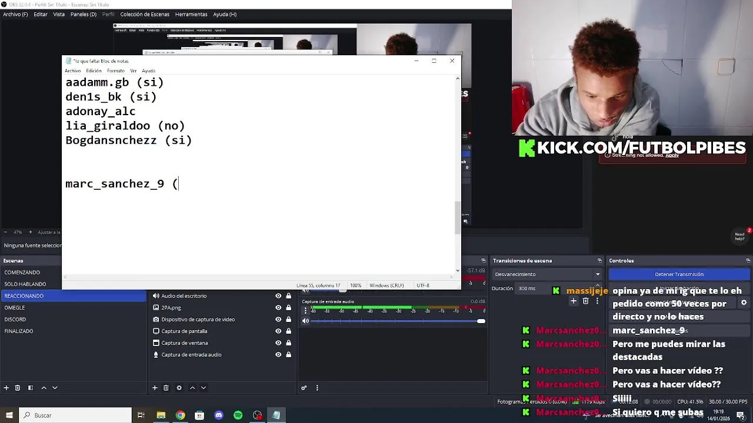Image resolution: width=753 pixels, height=423 pixels.
Task: Add a new source with the plus icon
Action: click(155, 388)
